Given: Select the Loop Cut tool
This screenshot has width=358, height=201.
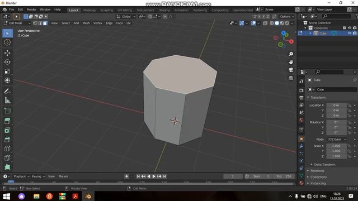Looking at the screenshot, I should [7, 149].
